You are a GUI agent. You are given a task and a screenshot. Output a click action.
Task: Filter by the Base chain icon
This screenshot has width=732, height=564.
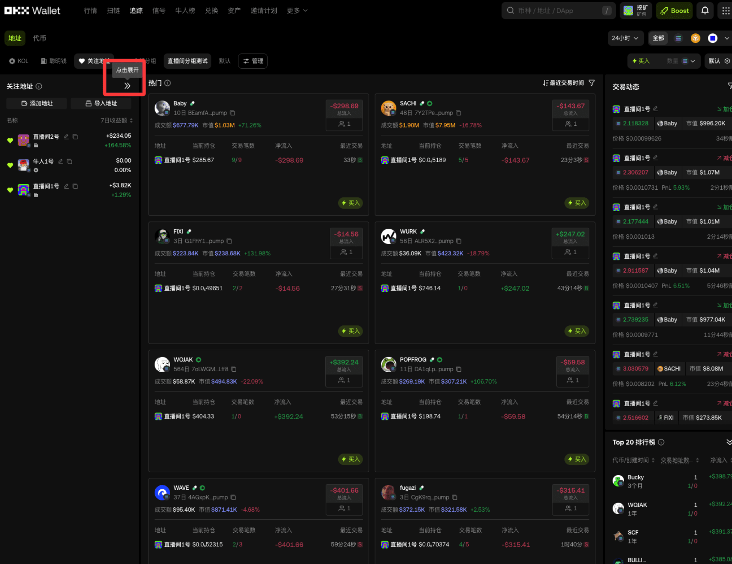713,38
